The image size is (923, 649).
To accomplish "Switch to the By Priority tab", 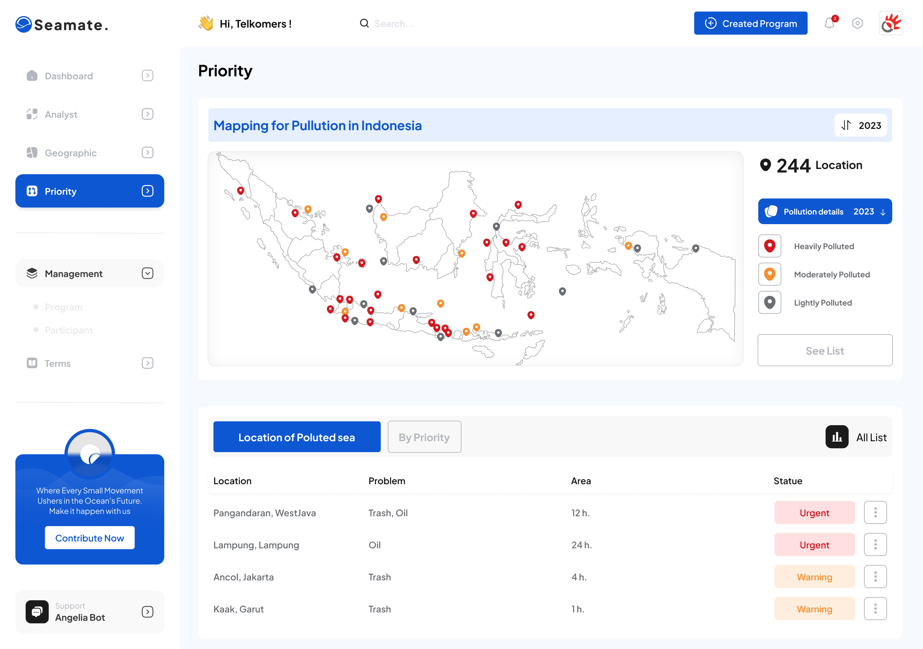I will pos(424,437).
